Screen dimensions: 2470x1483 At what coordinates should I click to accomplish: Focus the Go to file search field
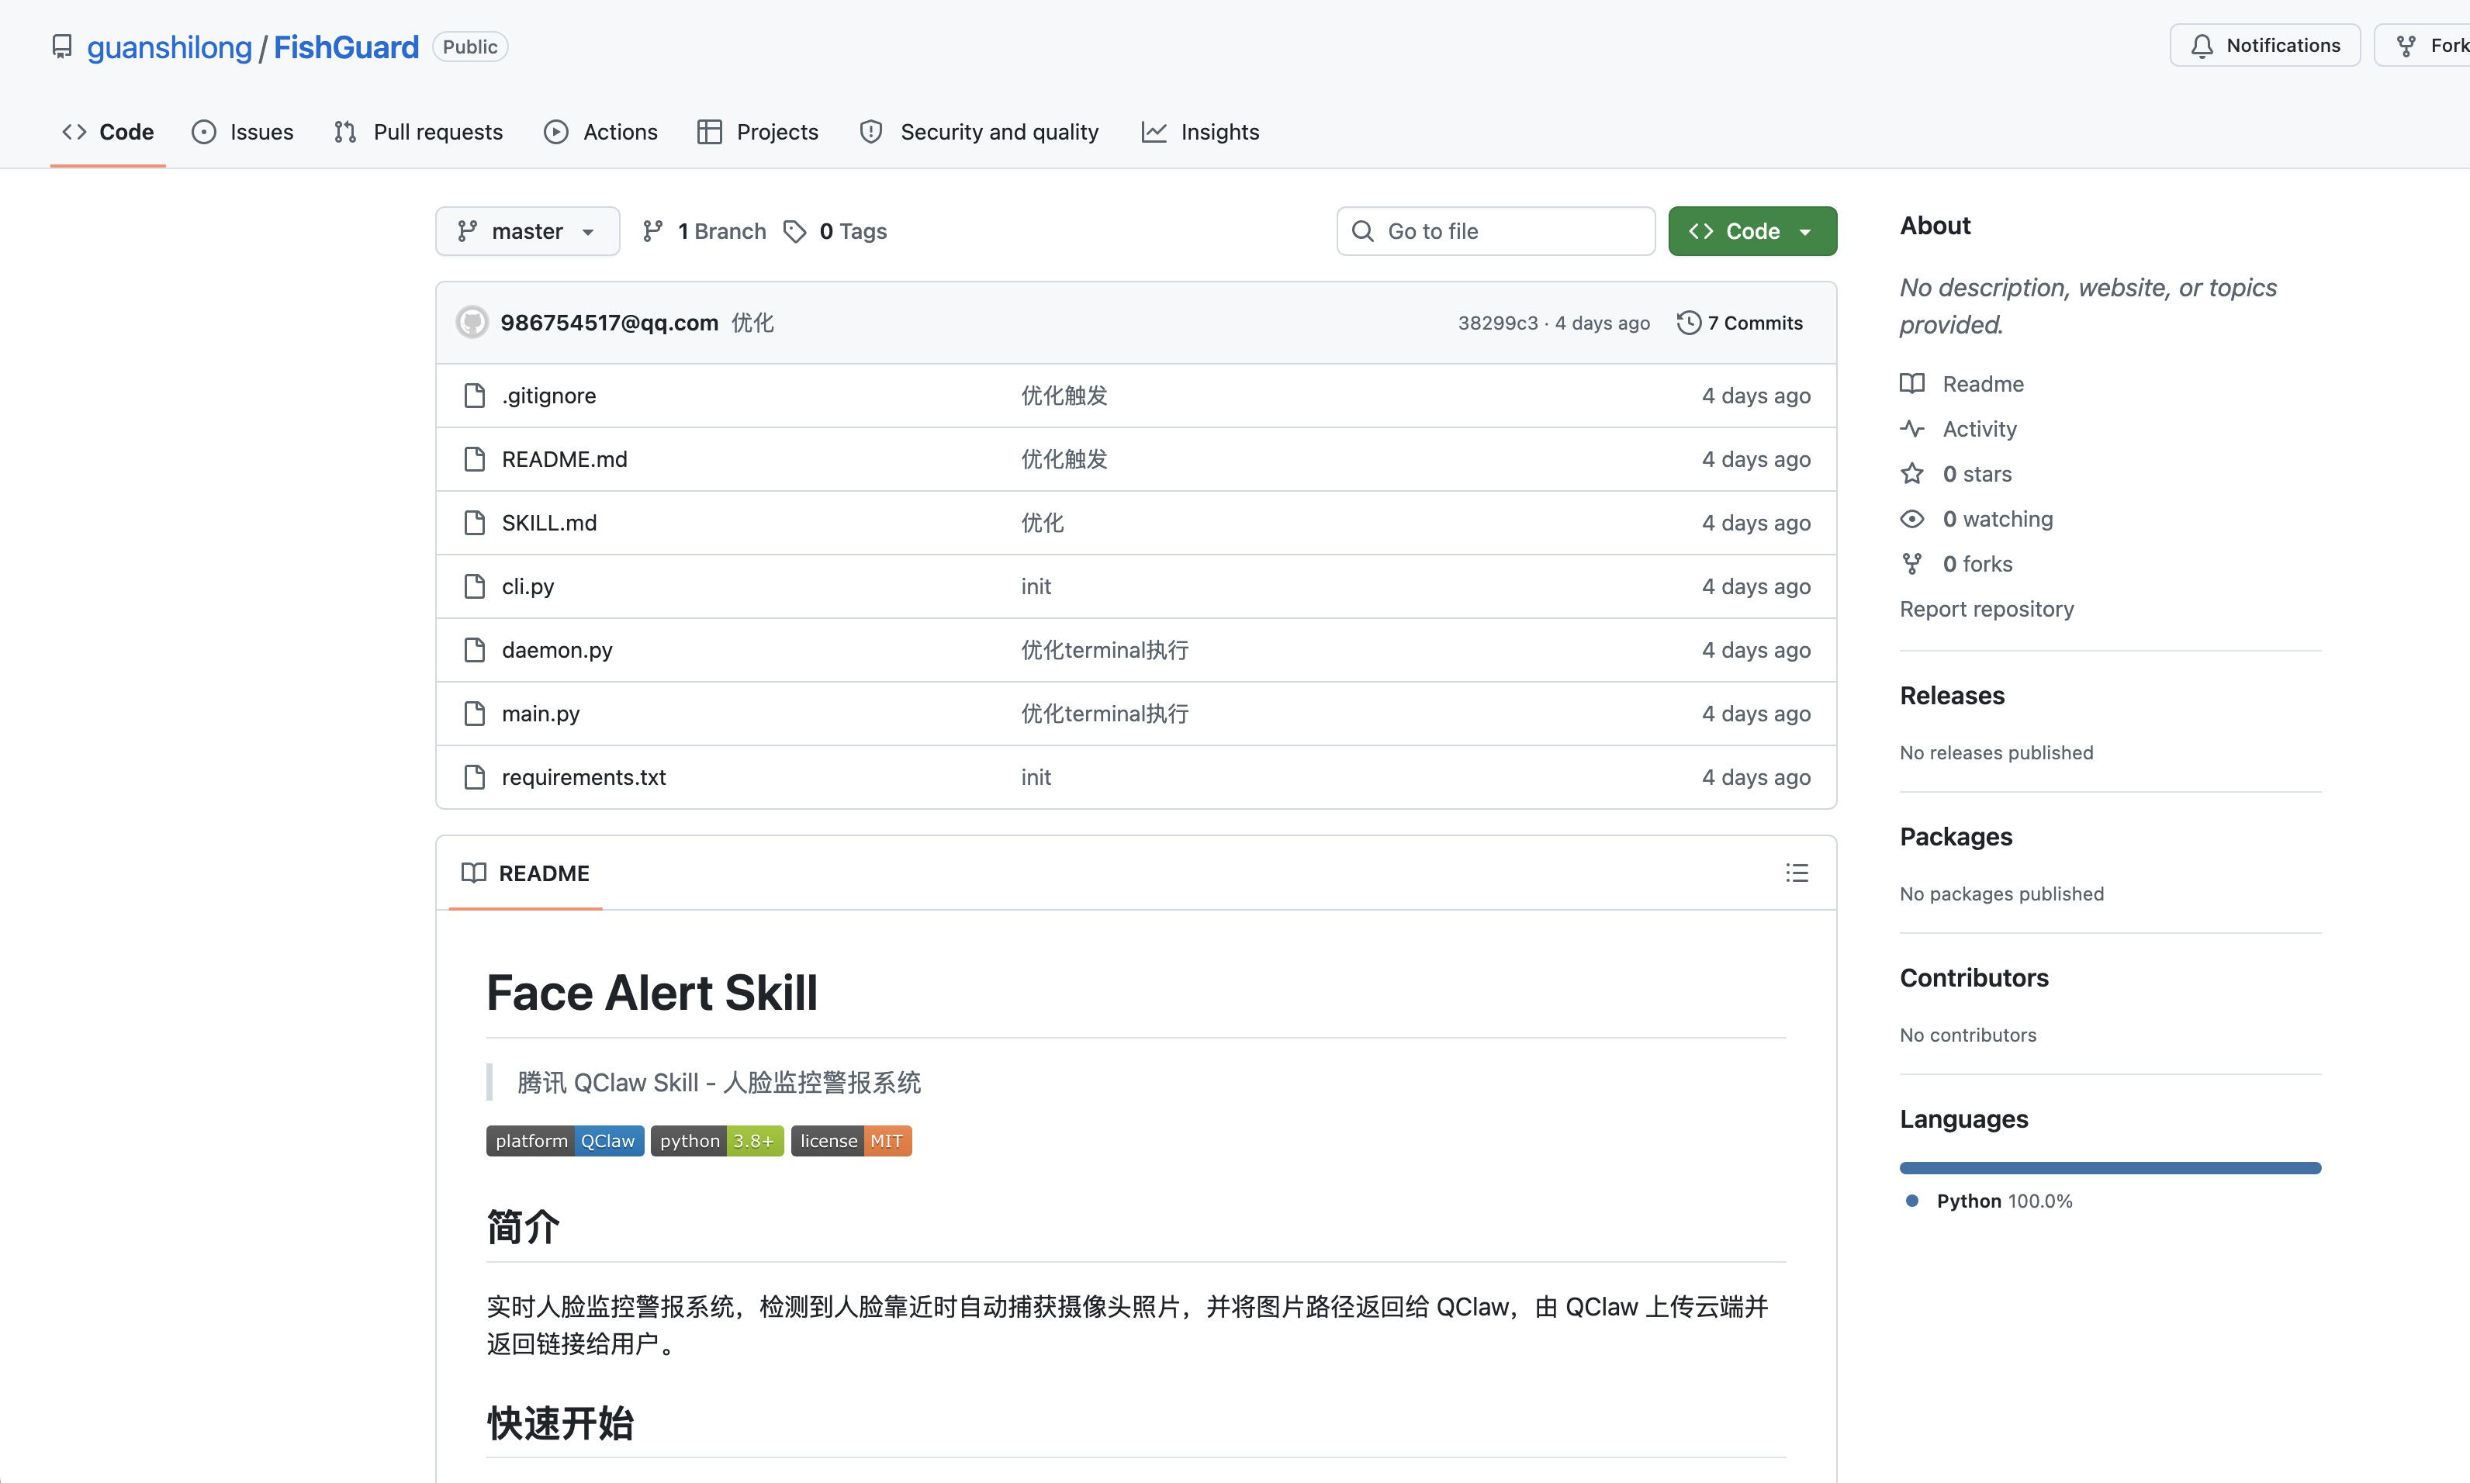pyautogui.click(x=1495, y=232)
